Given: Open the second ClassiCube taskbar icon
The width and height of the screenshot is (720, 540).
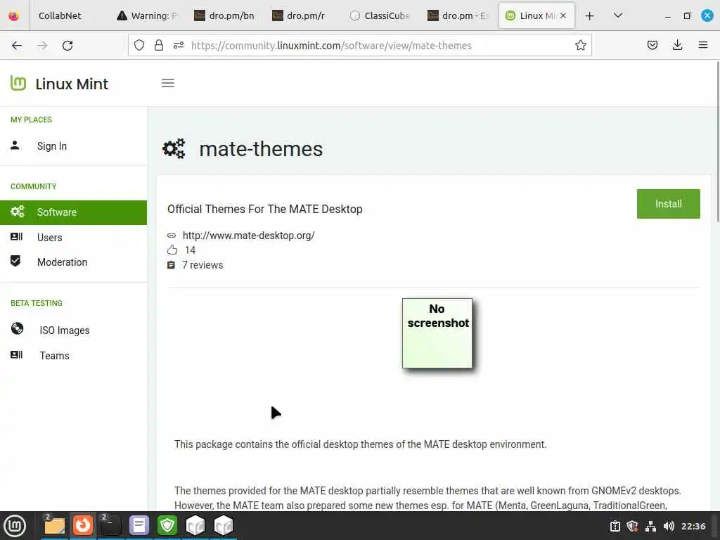Looking at the screenshot, I should (224, 526).
